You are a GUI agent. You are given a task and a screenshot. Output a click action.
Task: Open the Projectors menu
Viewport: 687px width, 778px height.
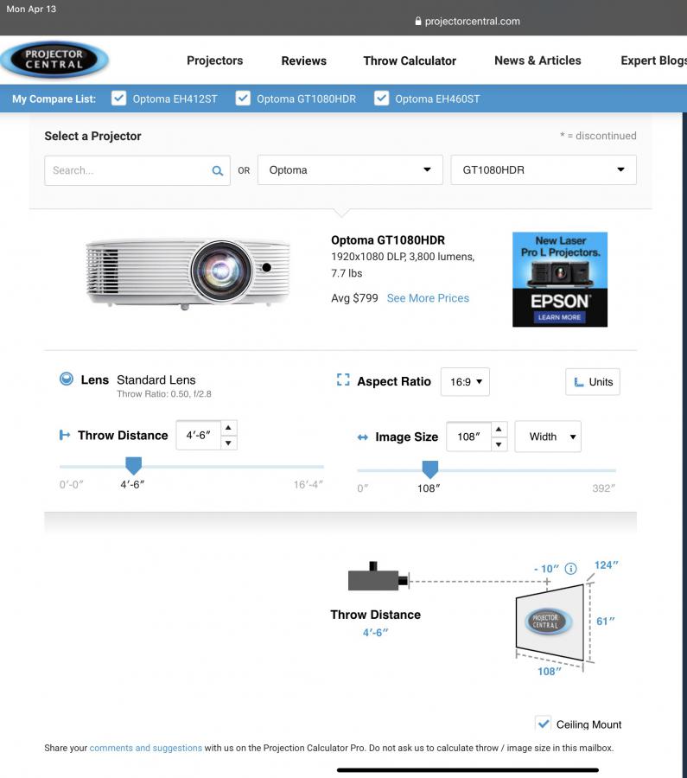click(x=215, y=61)
